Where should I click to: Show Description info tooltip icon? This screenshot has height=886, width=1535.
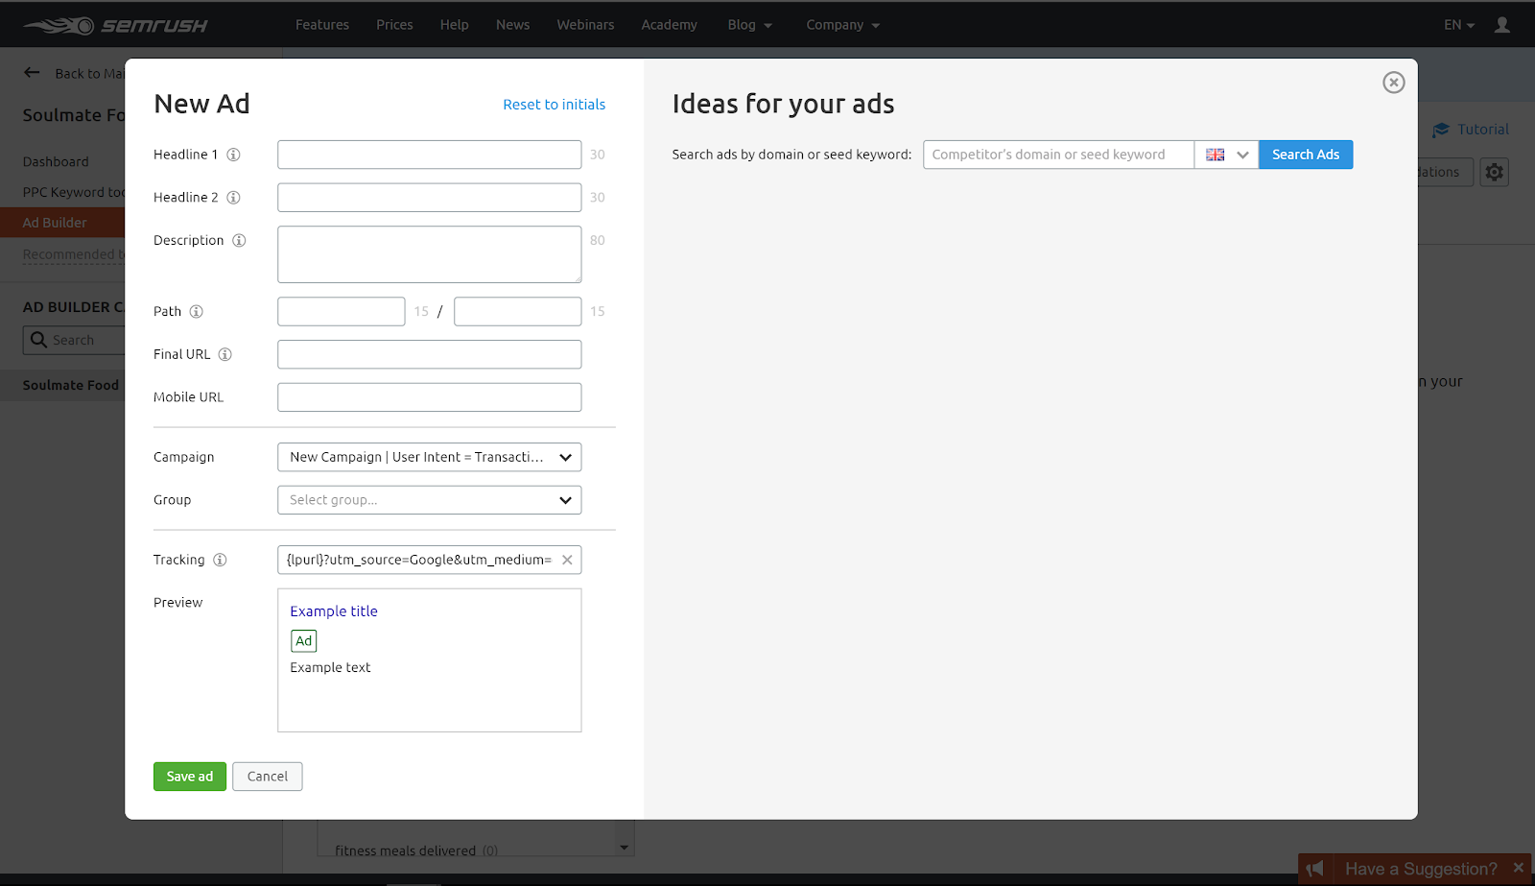tap(239, 241)
